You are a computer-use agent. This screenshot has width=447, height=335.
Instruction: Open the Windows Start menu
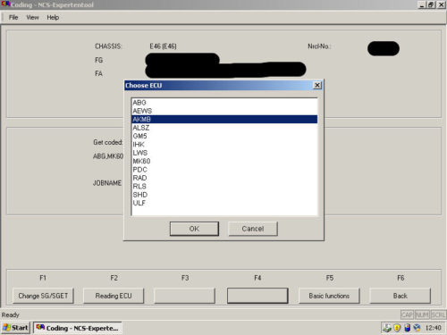click(x=15, y=328)
